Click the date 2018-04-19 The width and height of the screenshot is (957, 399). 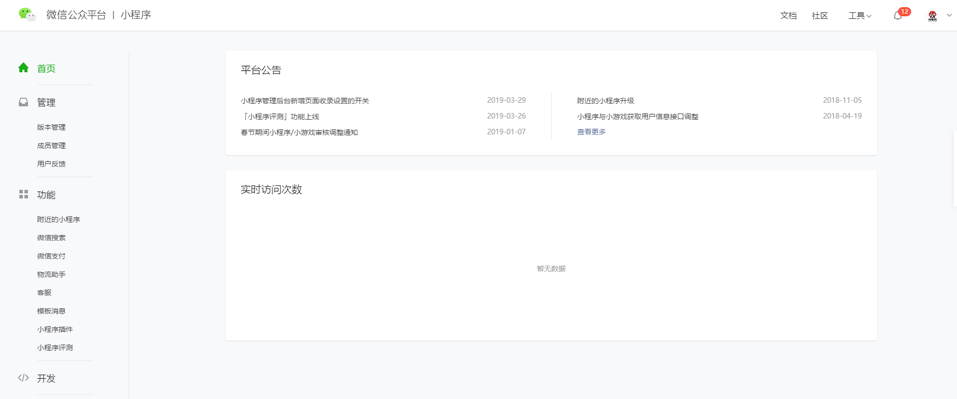point(842,116)
